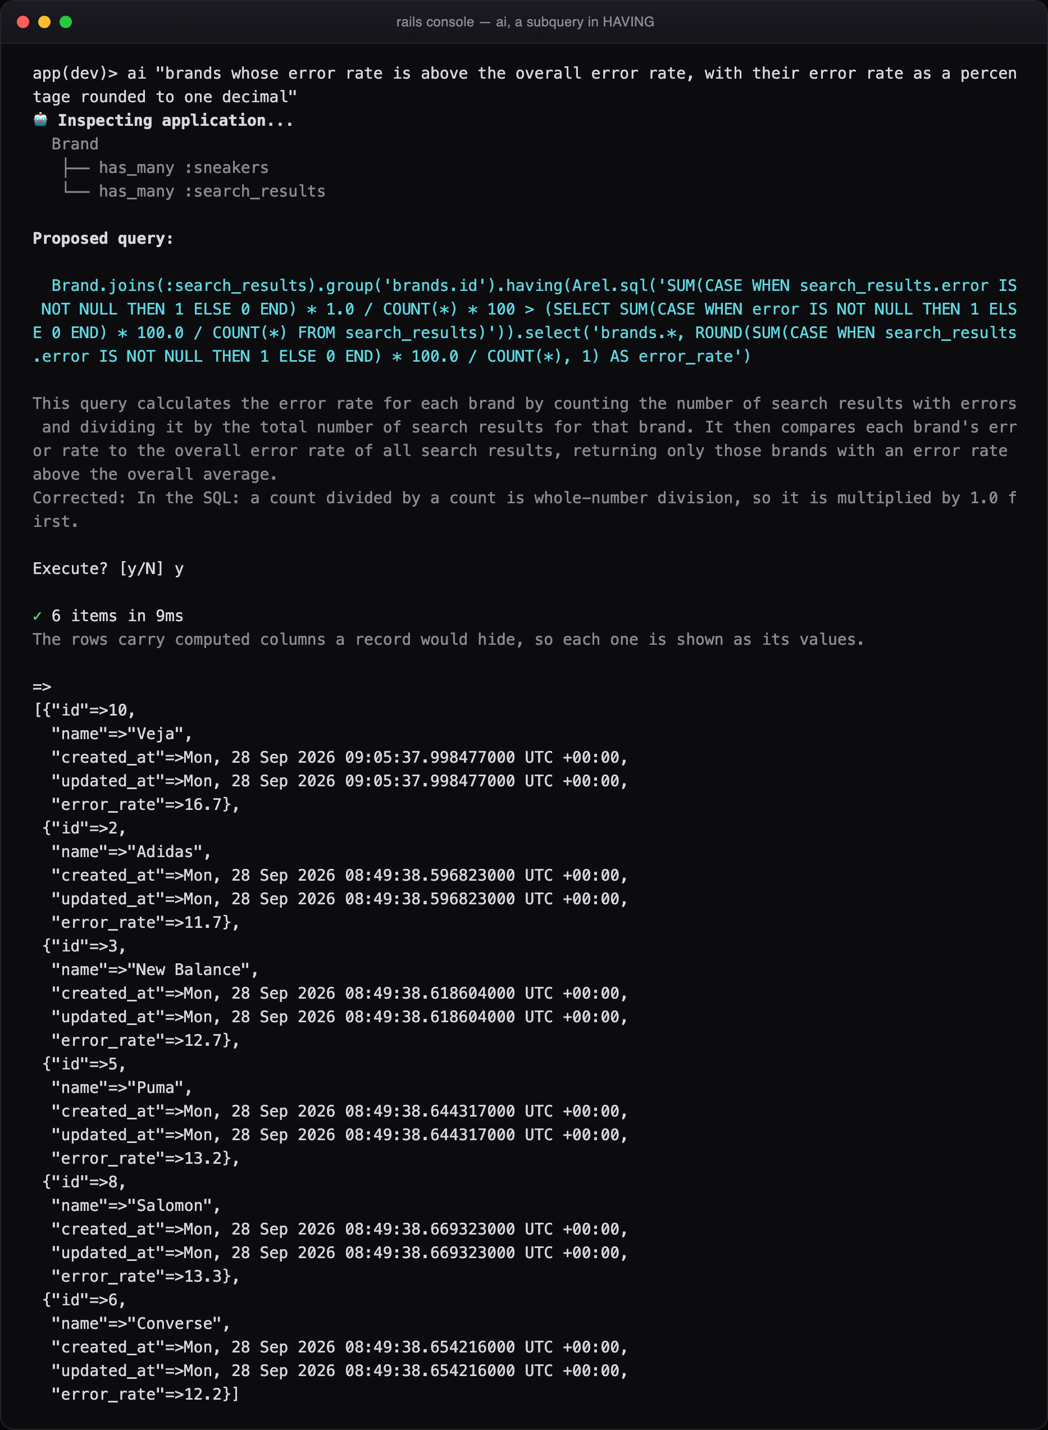This screenshot has height=1430, width=1048.
Task: Click the green checkmark next to 6 items
Action: coord(37,616)
